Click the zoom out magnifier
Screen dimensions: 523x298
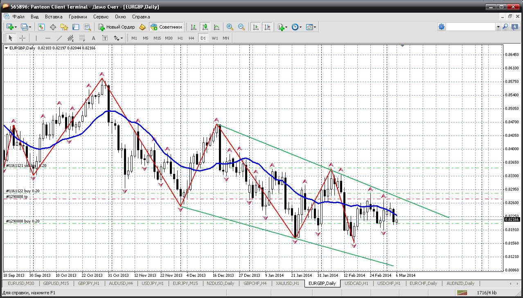(x=241, y=27)
